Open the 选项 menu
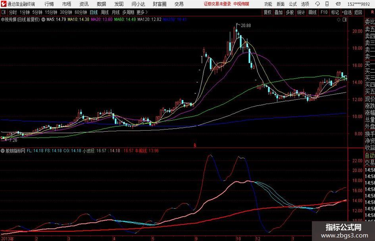Screen dimensions: 375x241 (305, 4)
